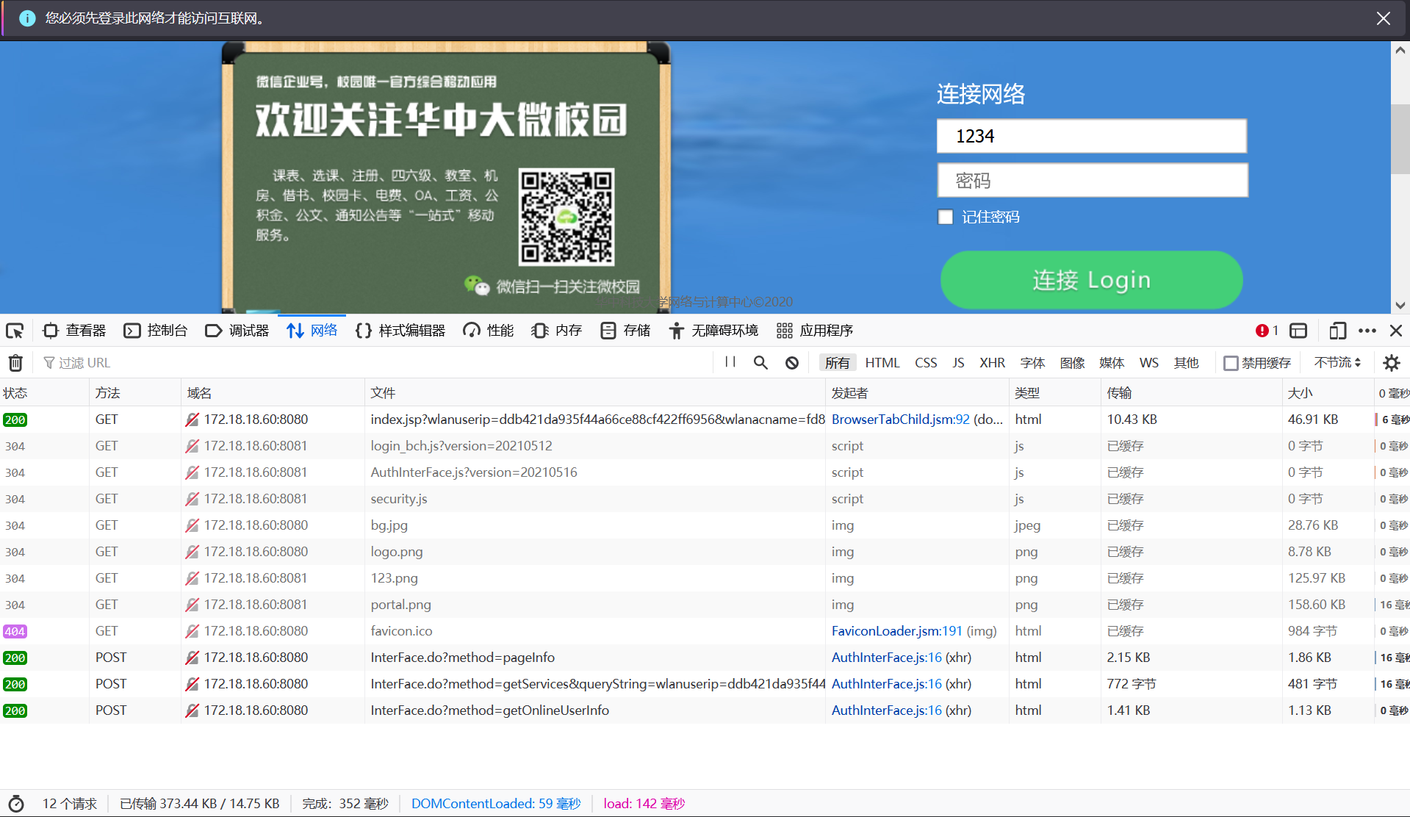Clear network requests with trash icon

tap(15, 363)
